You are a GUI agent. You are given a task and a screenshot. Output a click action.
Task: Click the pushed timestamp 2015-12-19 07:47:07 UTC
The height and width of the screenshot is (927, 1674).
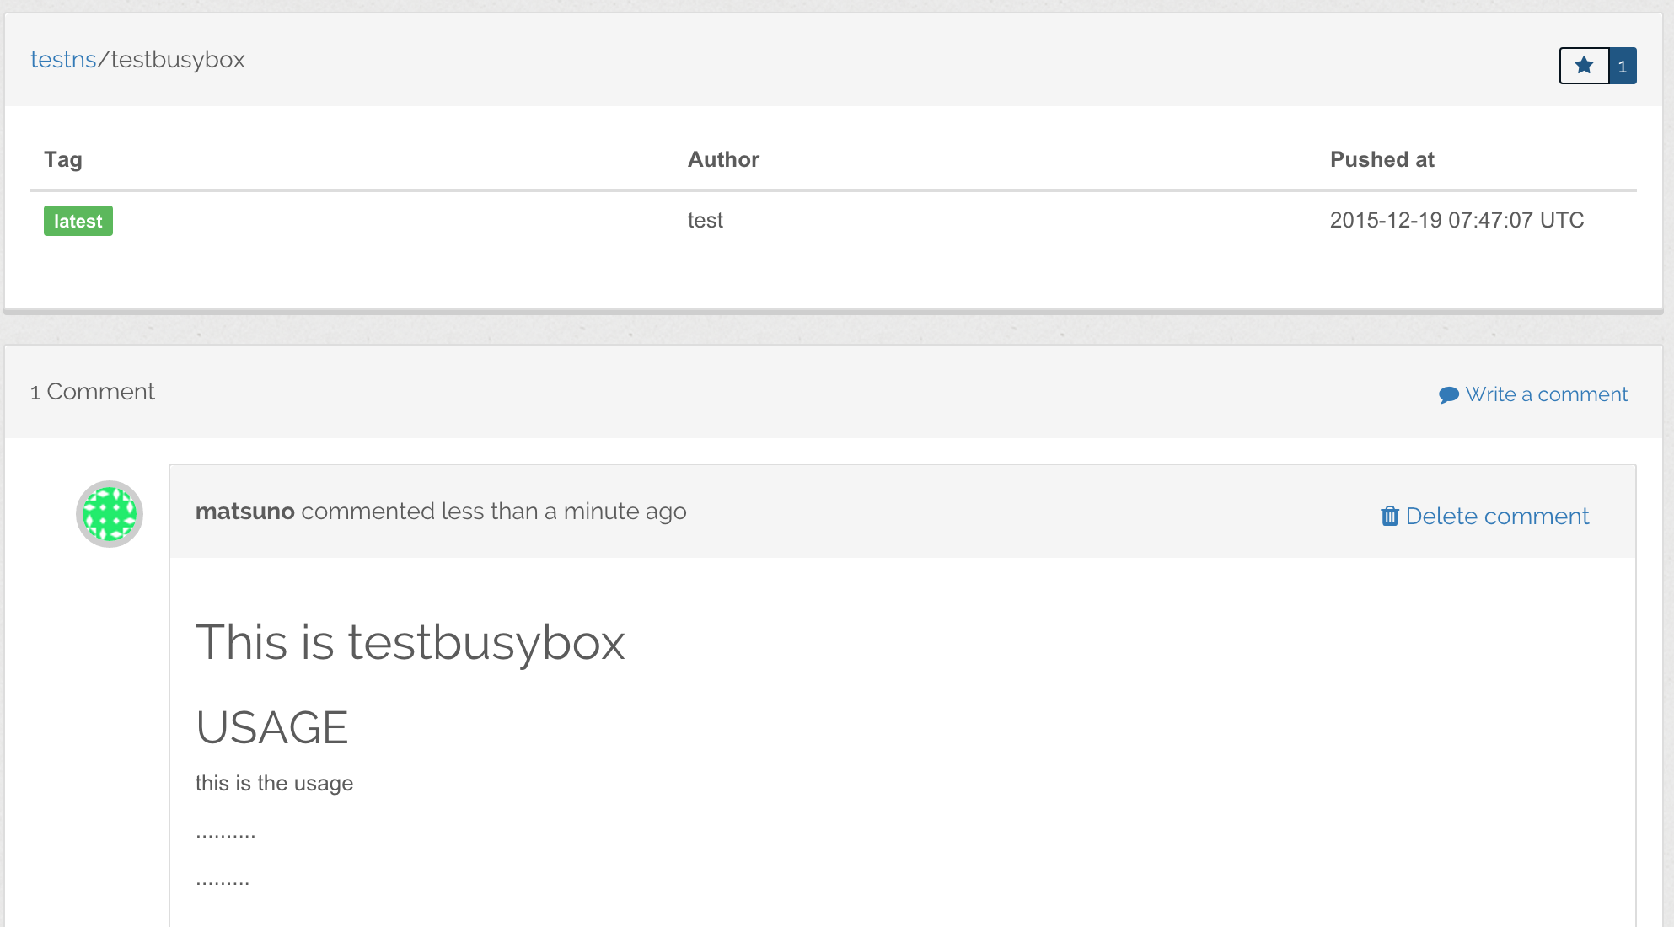pos(1457,221)
